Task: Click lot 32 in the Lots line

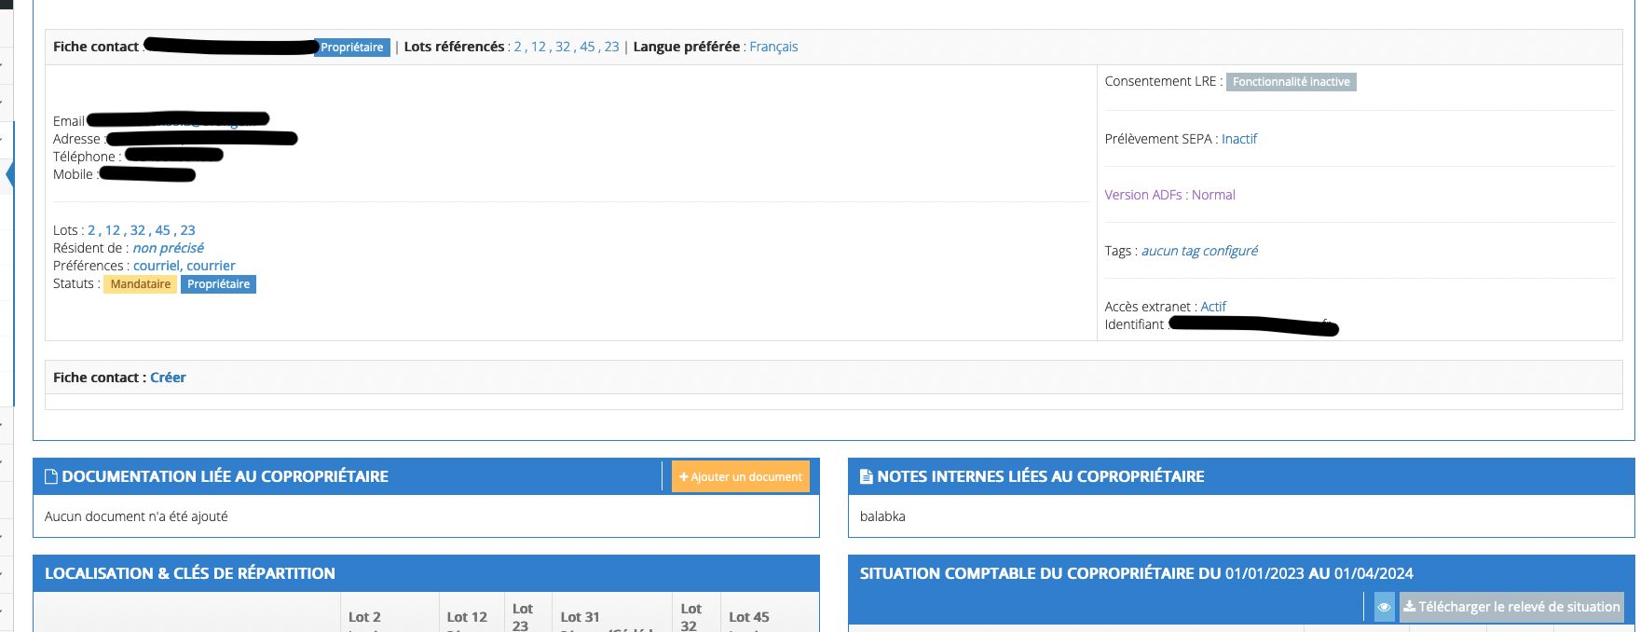Action: pyautogui.click(x=138, y=230)
